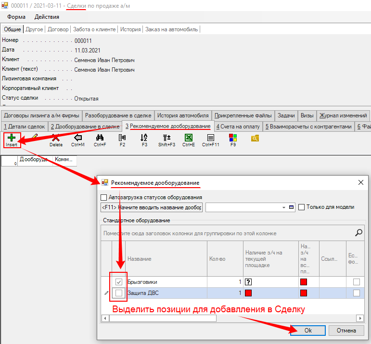Open the Действия menu

pyautogui.click(x=47, y=17)
